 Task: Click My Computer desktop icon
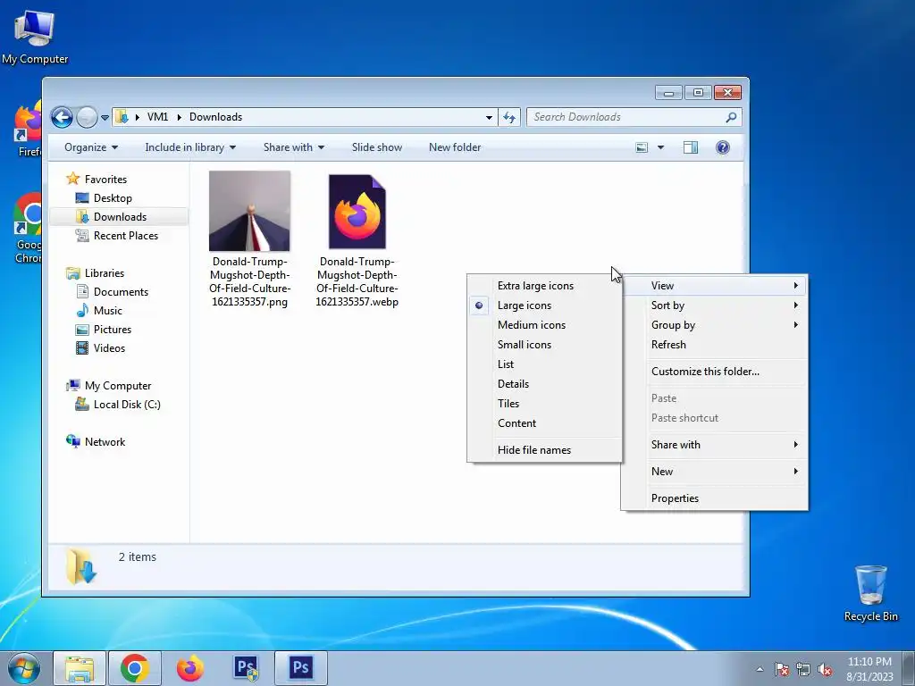(35, 37)
